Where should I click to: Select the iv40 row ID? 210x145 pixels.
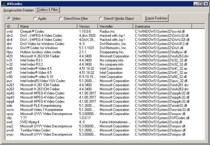coord(9,69)
